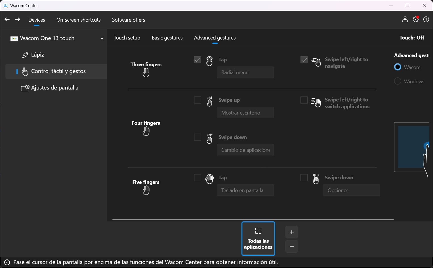This screenshot has width=433, height=268.
Task: Open the Radial menu dropdown
Action: click(245, 72)
